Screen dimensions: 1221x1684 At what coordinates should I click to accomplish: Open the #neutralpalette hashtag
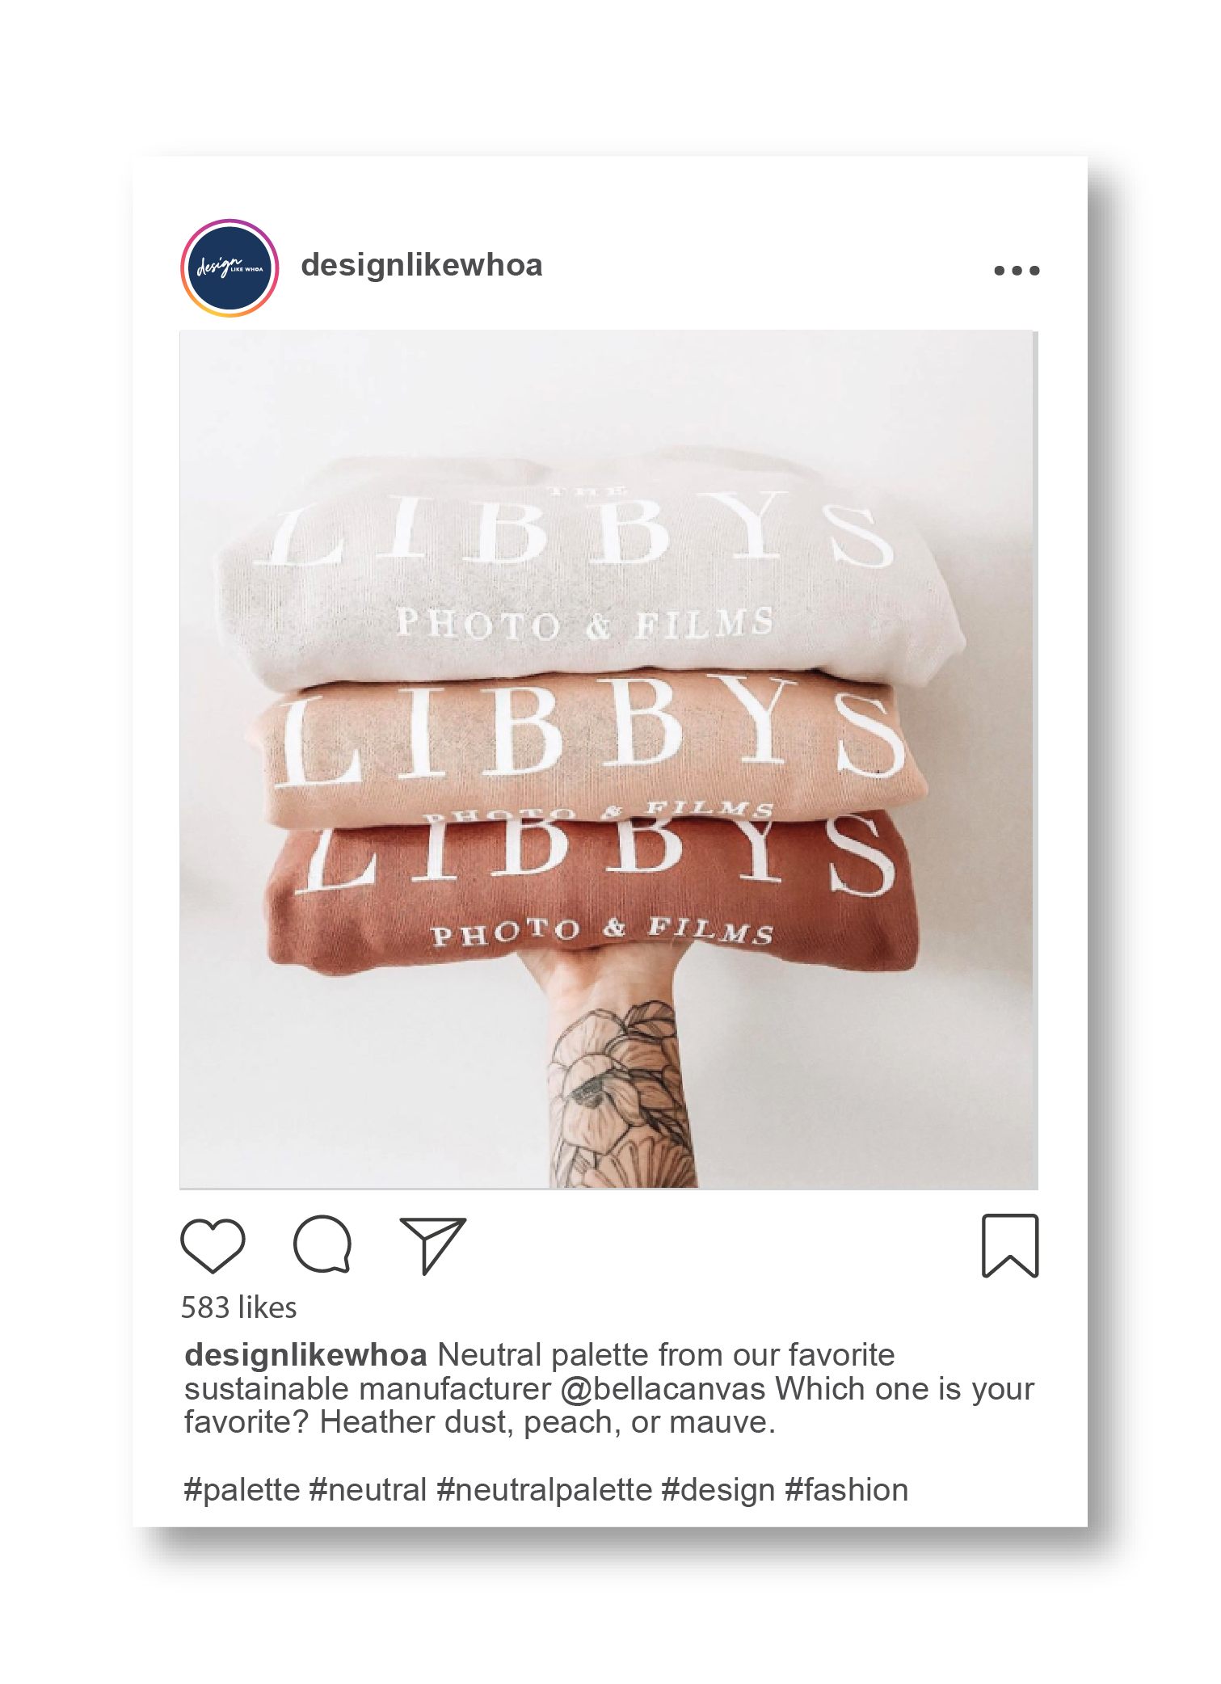[544, 1490]
